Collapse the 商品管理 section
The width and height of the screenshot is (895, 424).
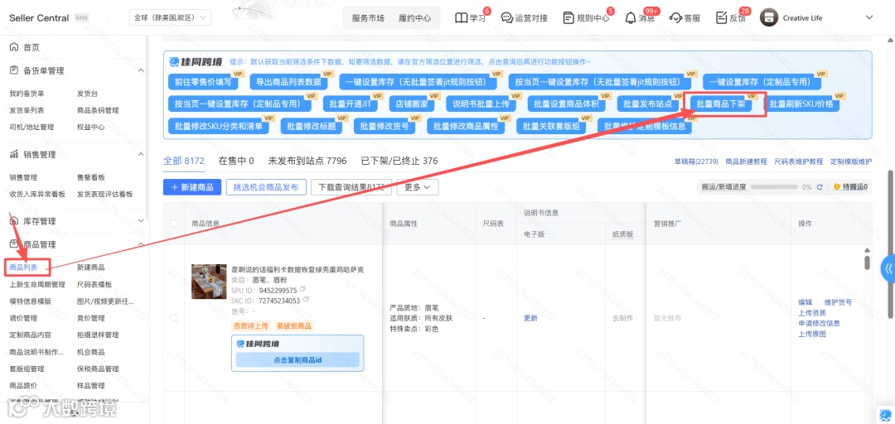tap(141, 244)
